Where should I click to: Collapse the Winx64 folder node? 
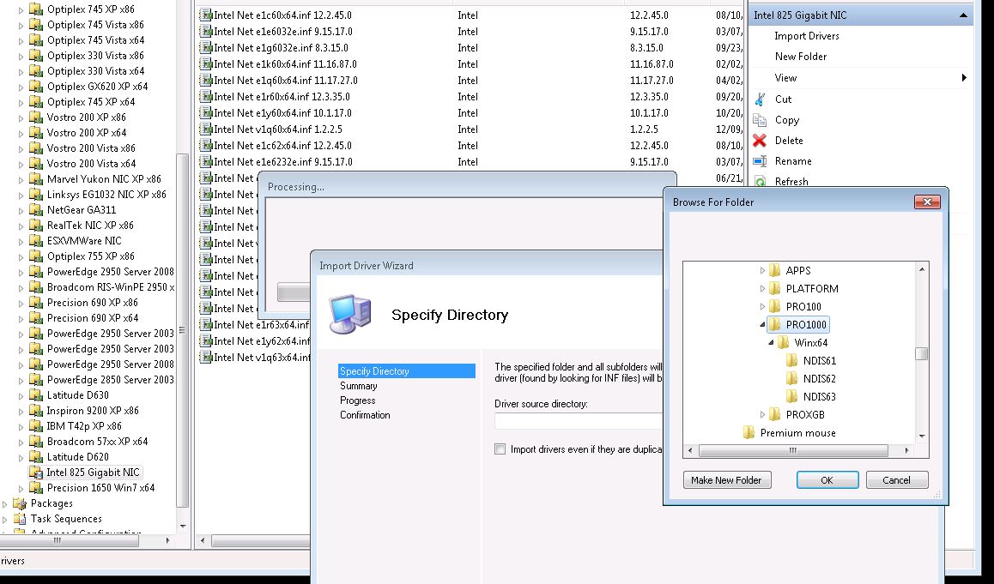[x=771, y=343]
